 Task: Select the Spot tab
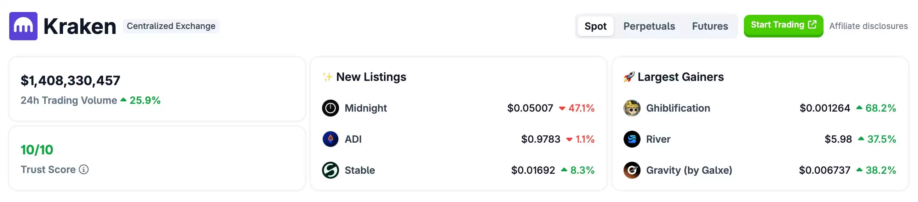(x=595, y=26)
